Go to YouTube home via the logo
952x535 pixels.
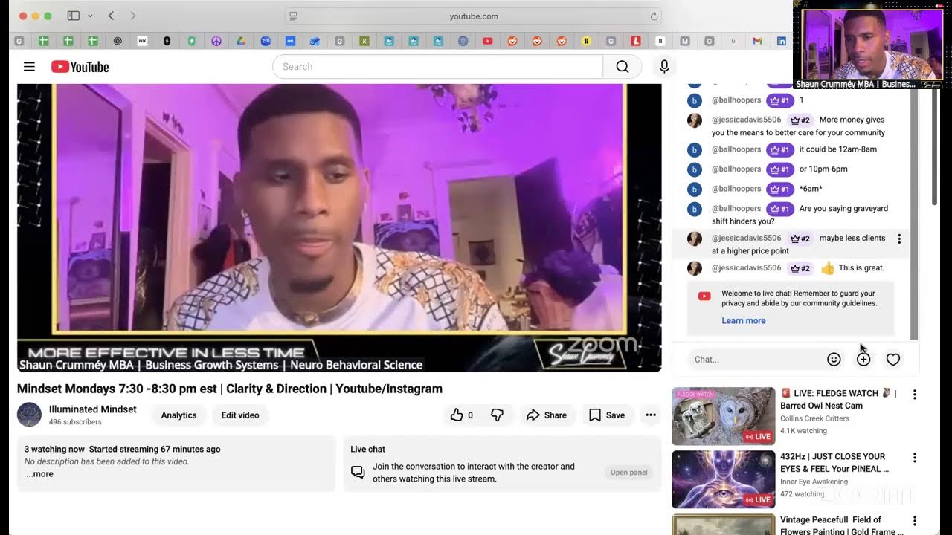pos(80,67)
